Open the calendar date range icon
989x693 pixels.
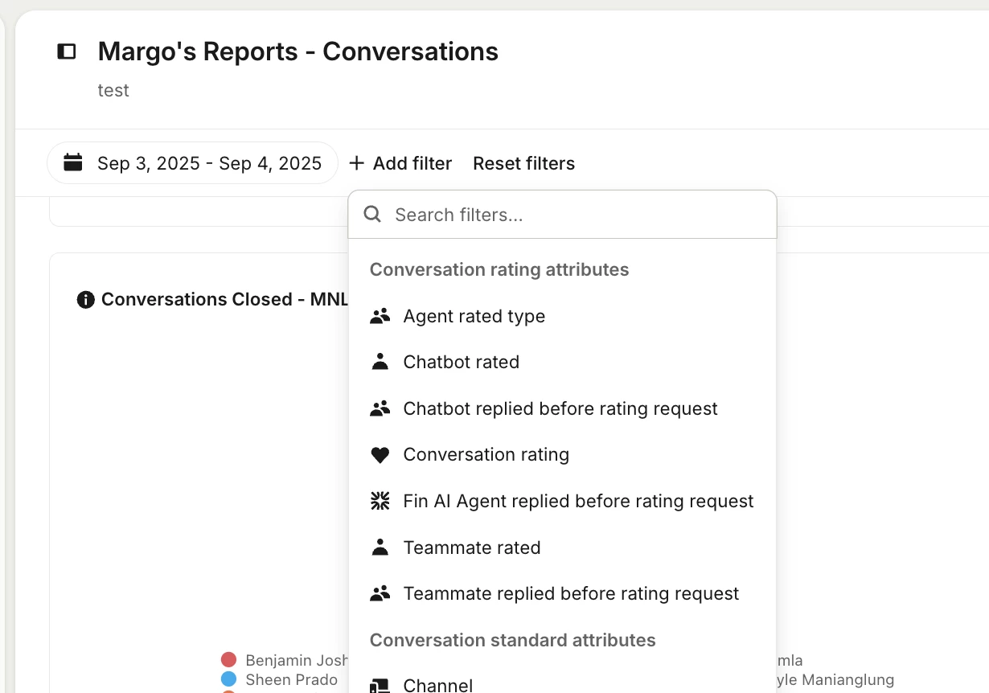pos(73,162)
